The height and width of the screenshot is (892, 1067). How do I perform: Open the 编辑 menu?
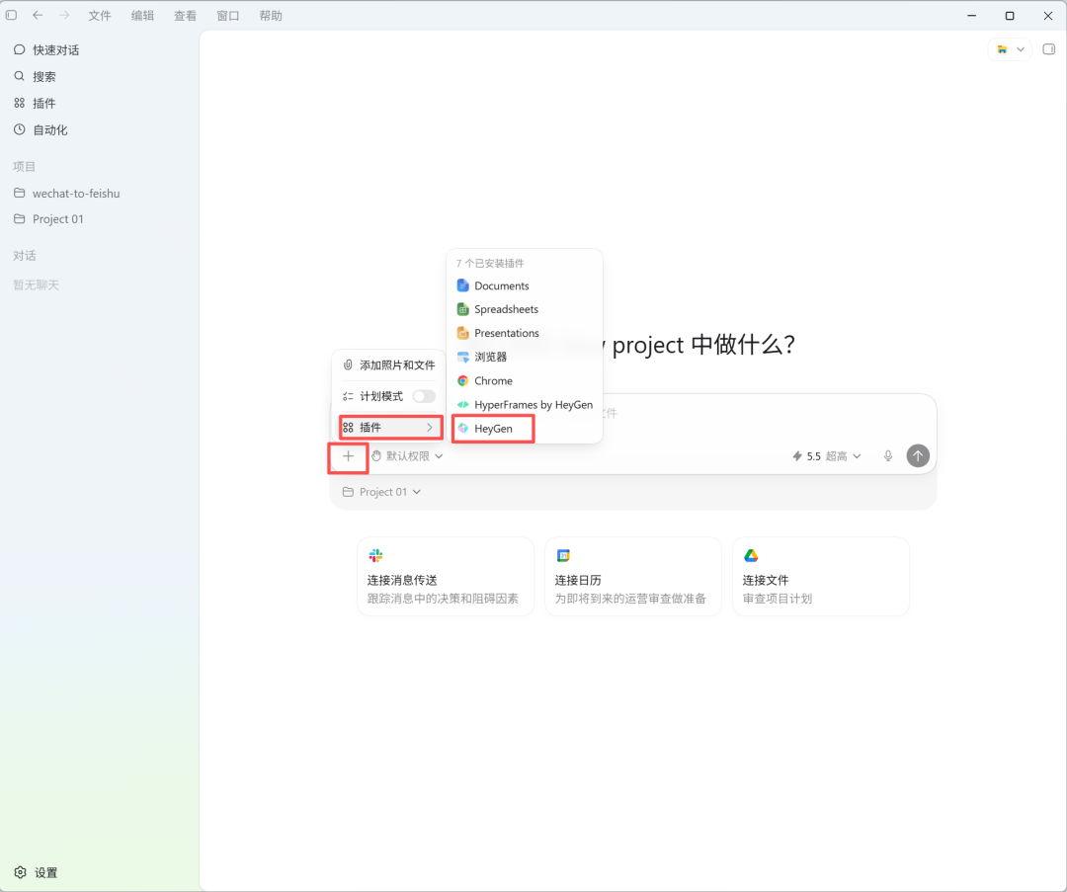click(142, 16)
